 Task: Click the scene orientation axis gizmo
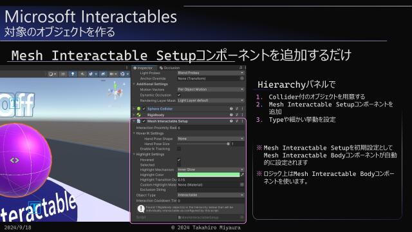click(x=115, y=91)
